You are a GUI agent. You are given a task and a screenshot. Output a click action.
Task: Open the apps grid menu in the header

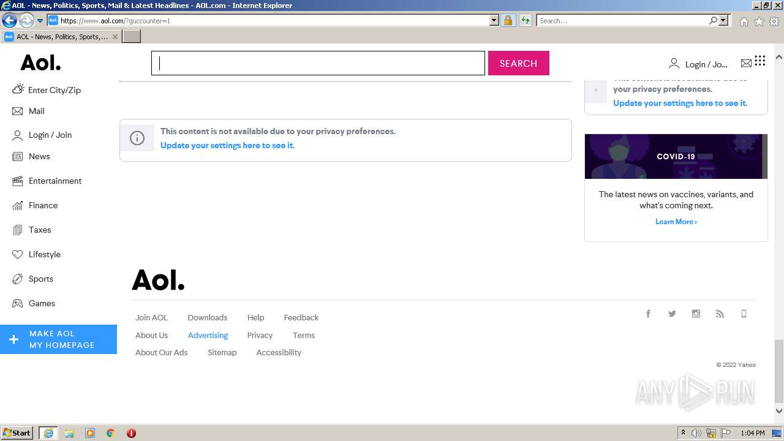point(760,61)
